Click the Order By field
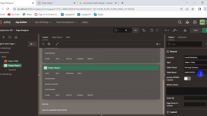The height and width of the screenshot is (116, 207). coord(195,98)
